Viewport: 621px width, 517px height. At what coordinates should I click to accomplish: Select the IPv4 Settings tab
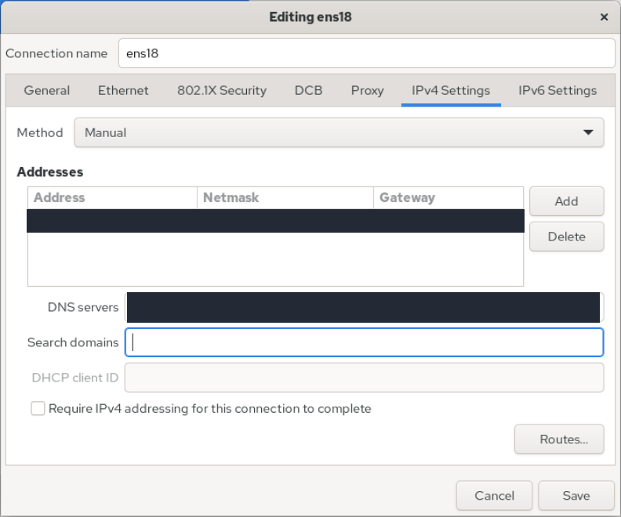451,91
